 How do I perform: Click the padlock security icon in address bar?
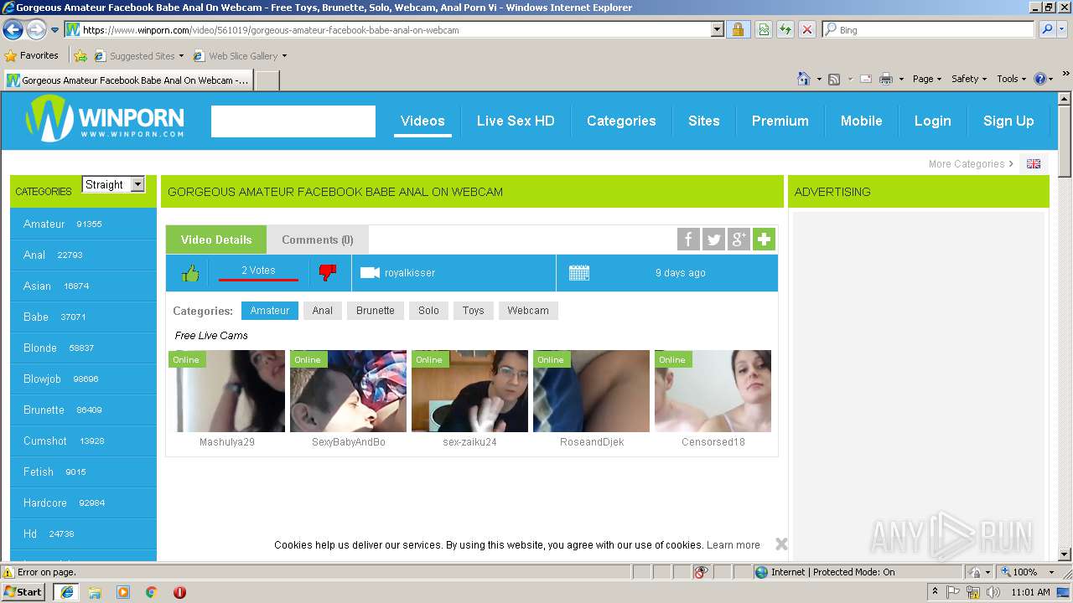click(738, 29)
